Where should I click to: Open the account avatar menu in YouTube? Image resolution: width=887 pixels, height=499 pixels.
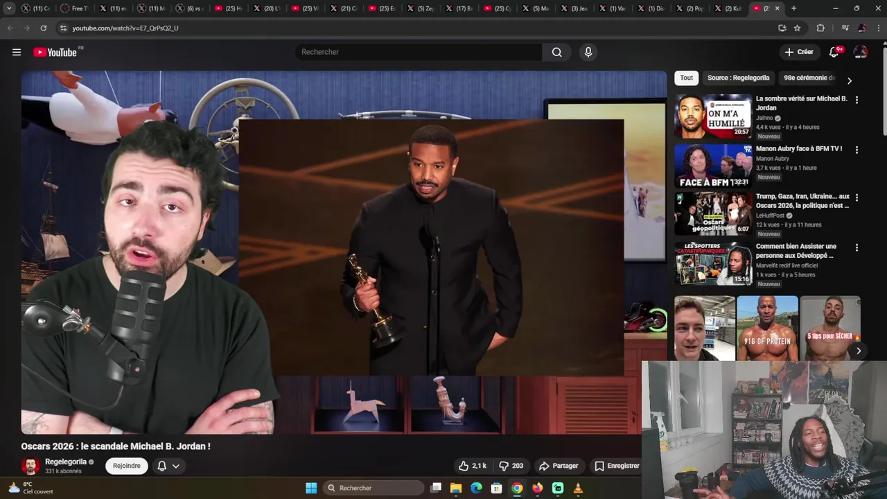[x=861, y=52]
